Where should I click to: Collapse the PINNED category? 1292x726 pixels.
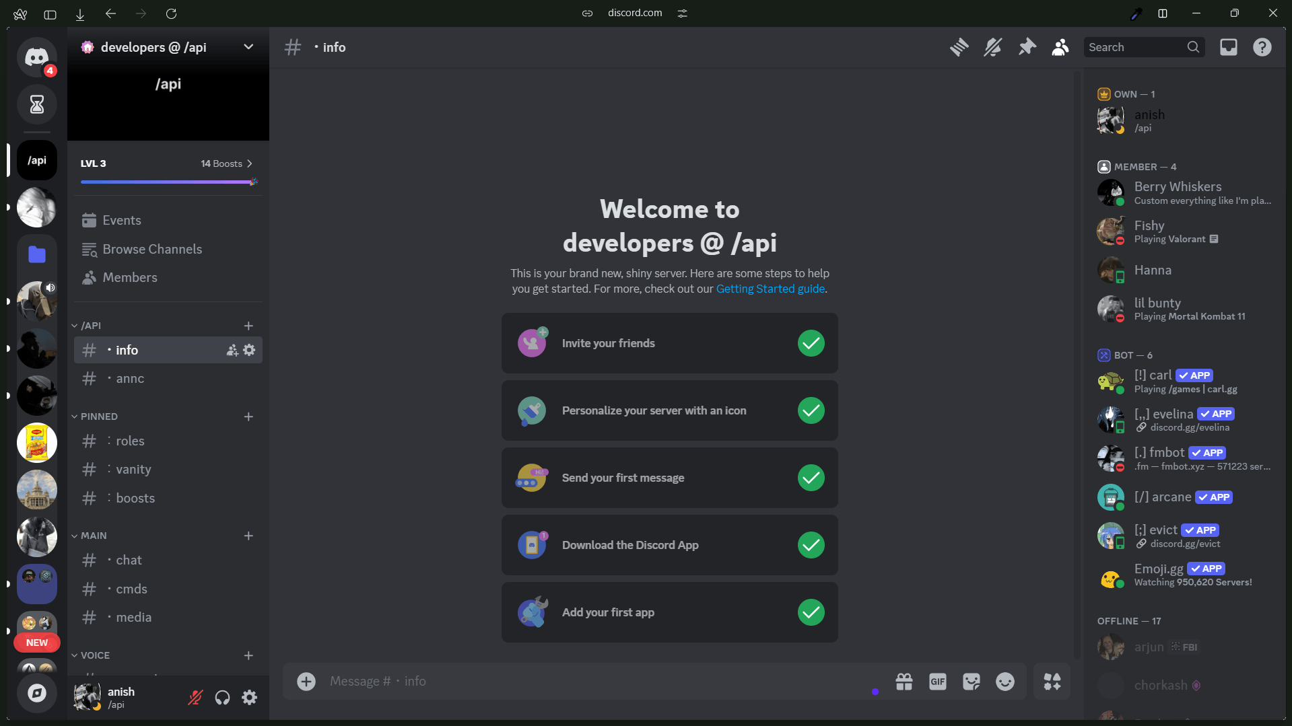[94, 416]
